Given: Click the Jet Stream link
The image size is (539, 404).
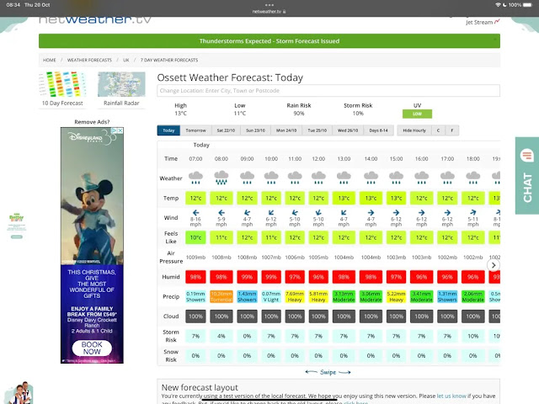Looking at the screenshot, I should click(483, 22).
